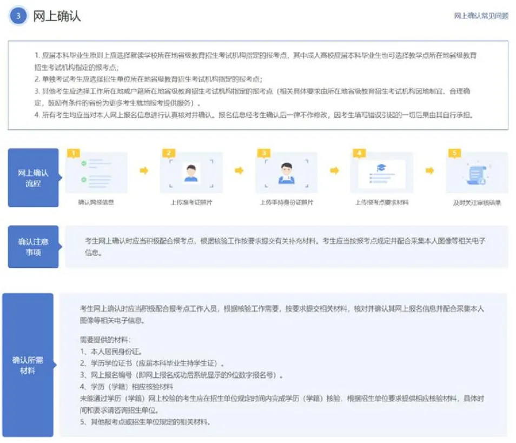Click the yellow arrow after step 1
The width and height of the screenshot is (516, 443).
coord(144,171)
